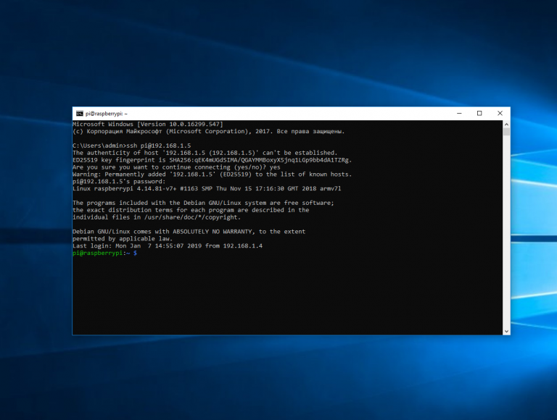Click the ED25519 key fingerprint line
Viewport: 557px width, 420px height.
coord(212,160)
